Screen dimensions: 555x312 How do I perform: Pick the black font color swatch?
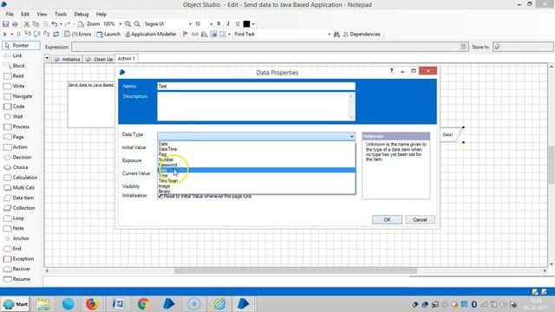tap(246, 24)
